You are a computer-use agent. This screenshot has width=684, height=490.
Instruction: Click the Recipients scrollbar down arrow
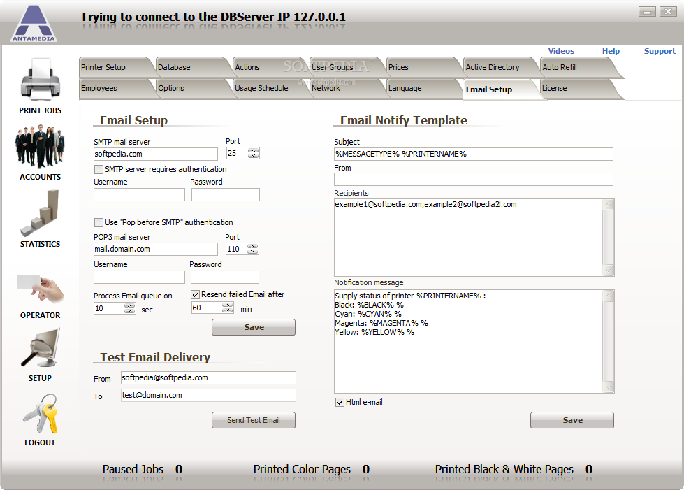pos(608,271)
